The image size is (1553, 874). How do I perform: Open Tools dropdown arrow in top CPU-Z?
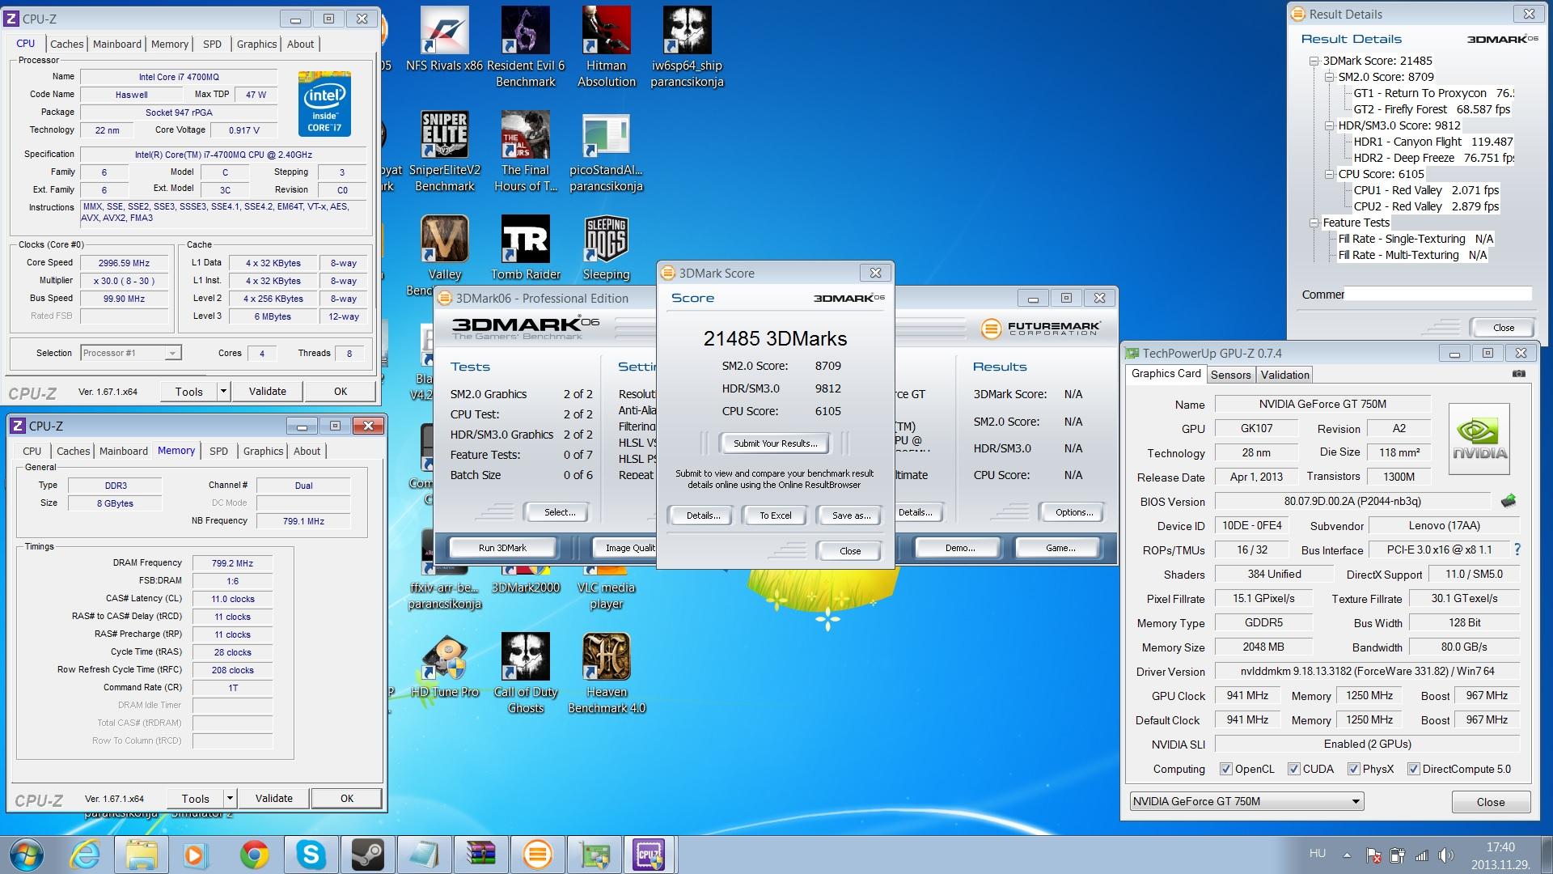click(223, 392)
